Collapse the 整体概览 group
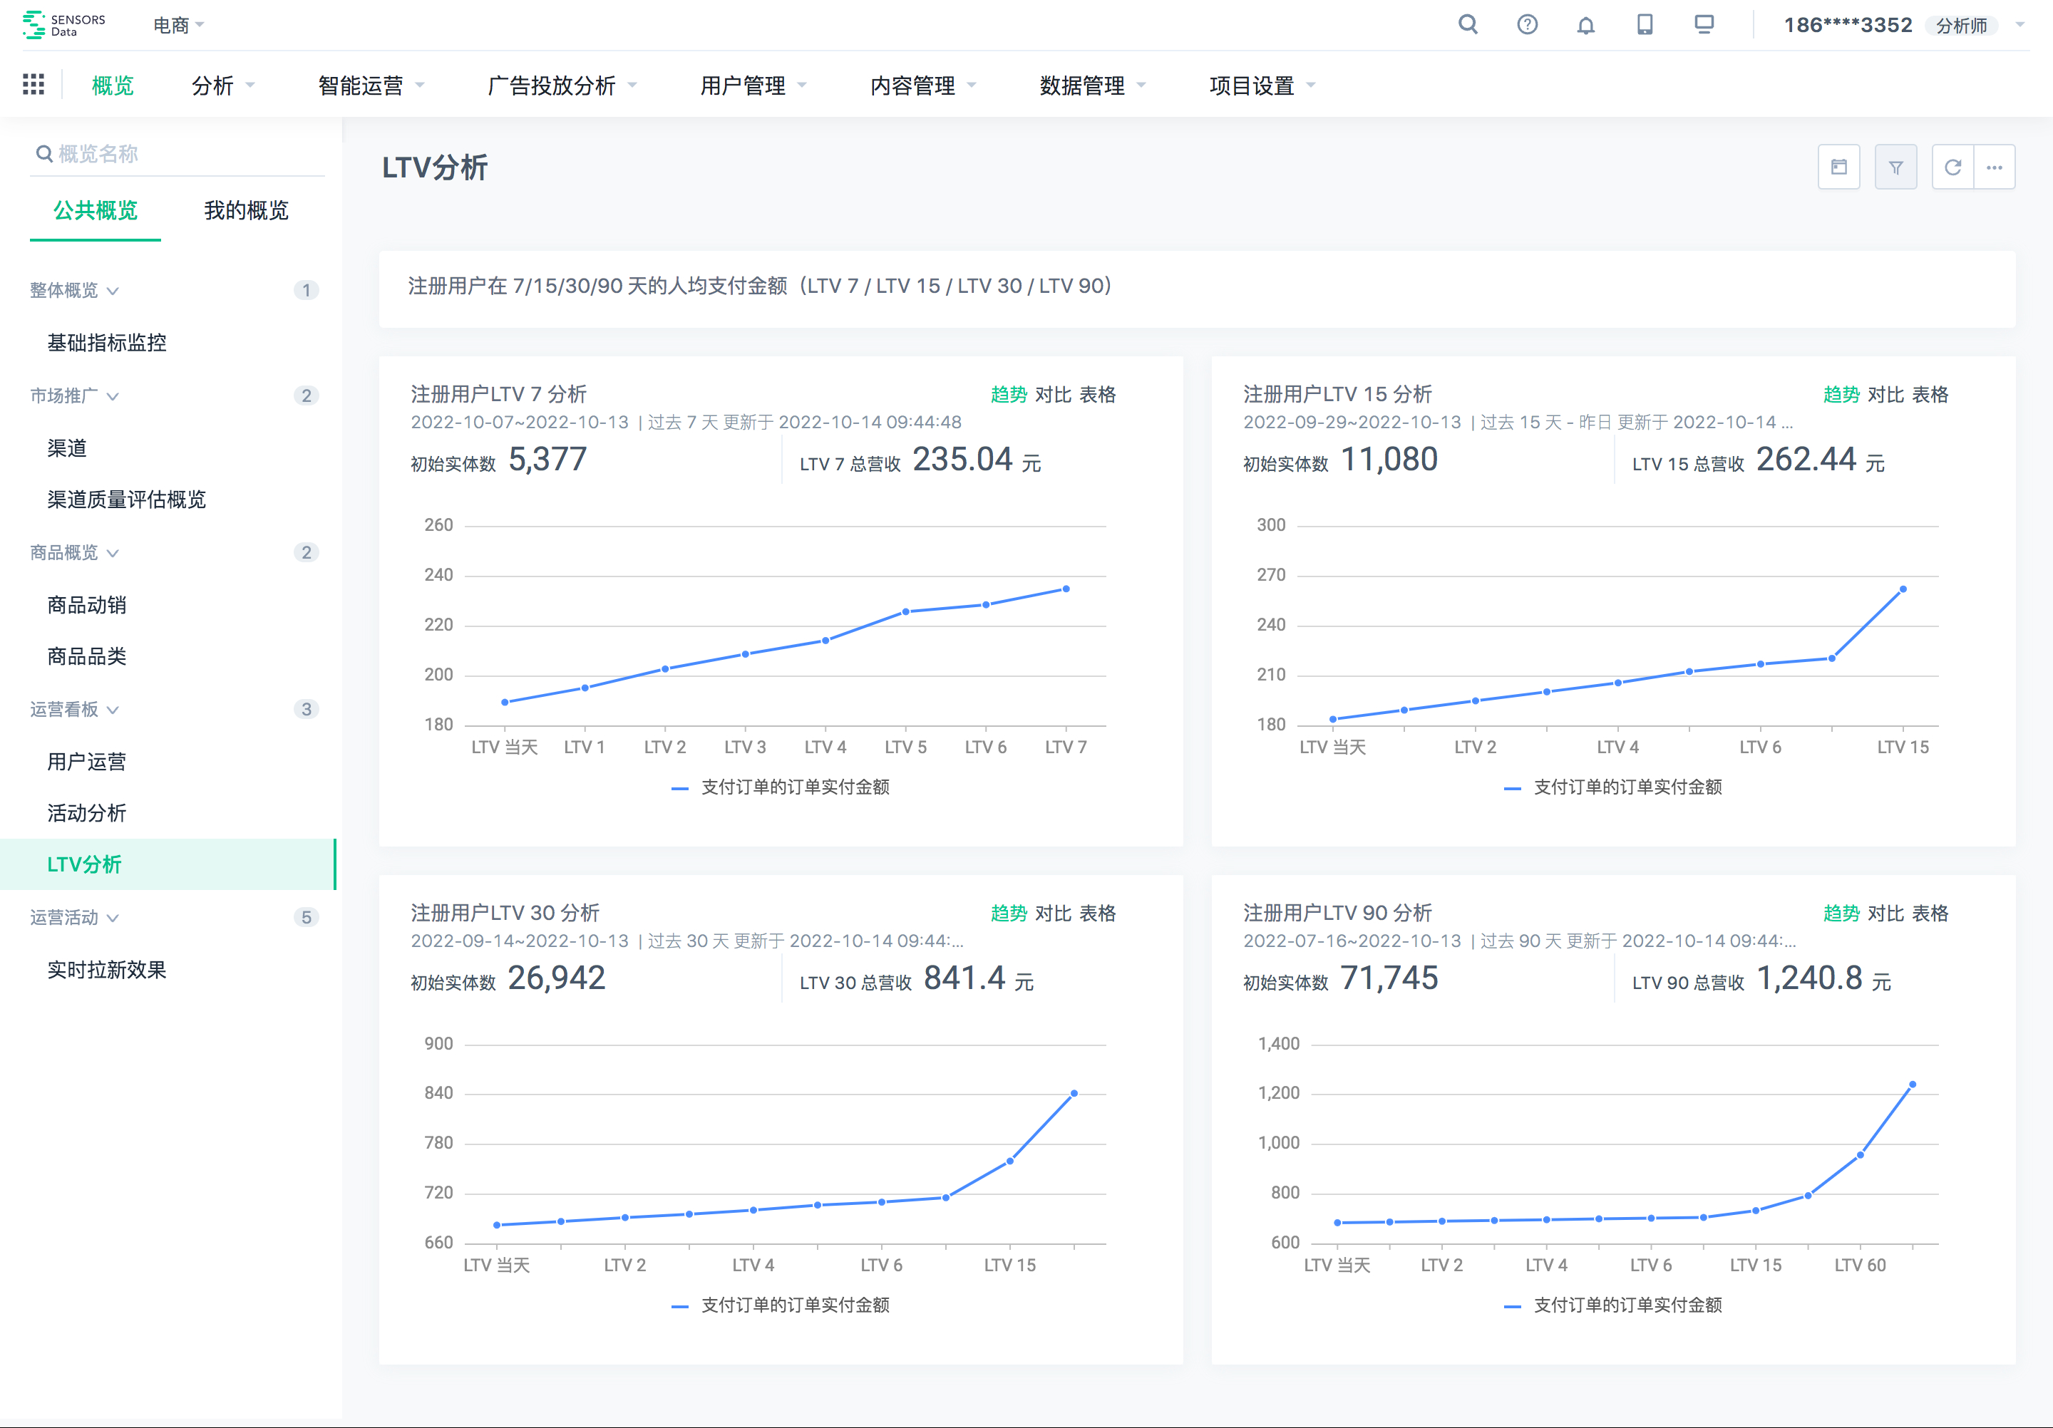The width and height of the screenshot is (2053, 1428). pos(74,291)
